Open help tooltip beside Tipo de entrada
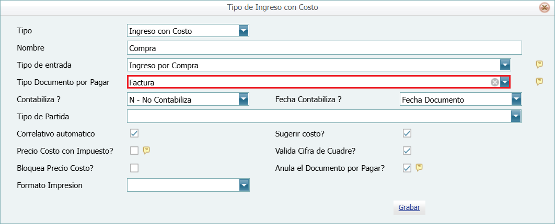 pos(539,65)
